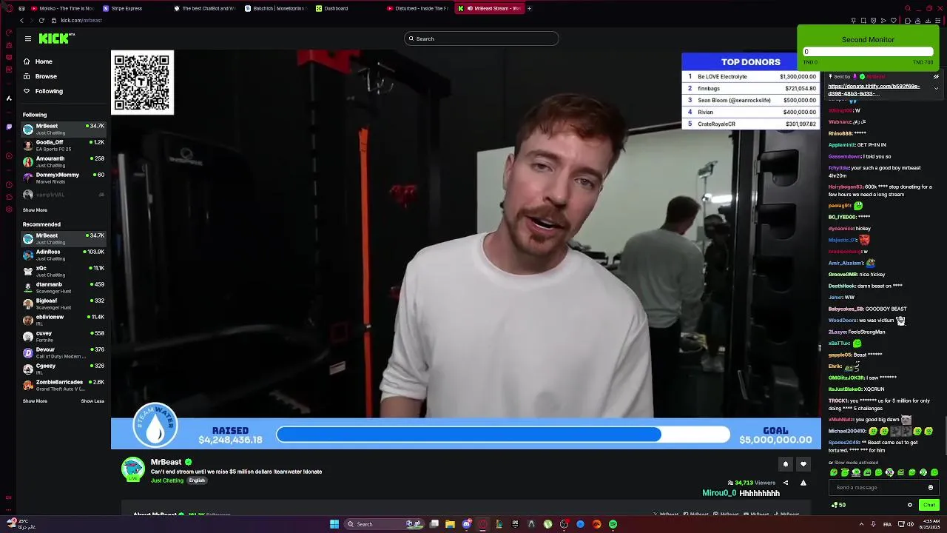Open Task View on the taskbar
This screenshot has width=947, height=533.
click(x=434, y=524)
